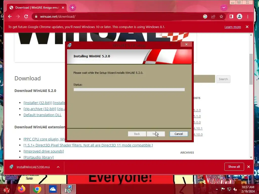The height and width of the screenshot is (194, 259).
Task: Open the 4.10.0 recent post link
Action: 198,134
